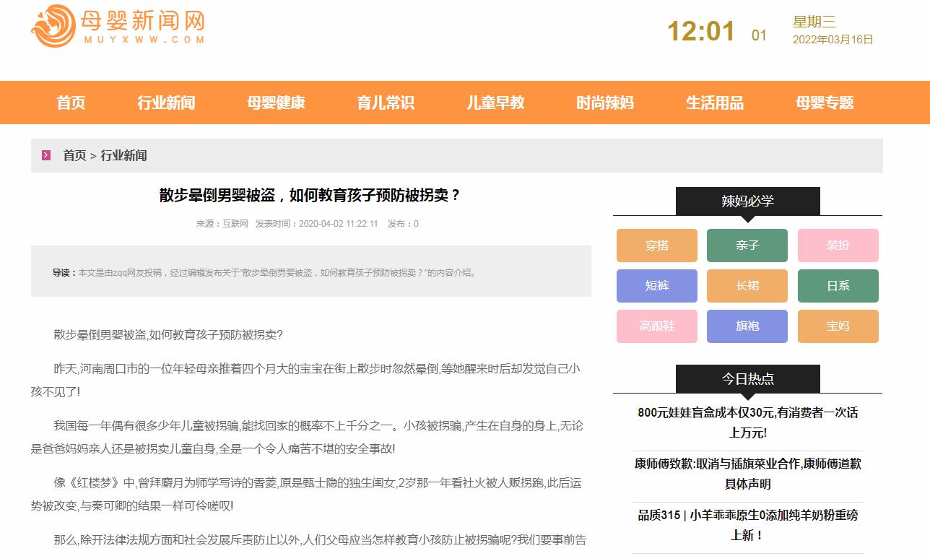Open 800元娃娃盲盒 hot news link
930x556 pixels.
point(748,422)
